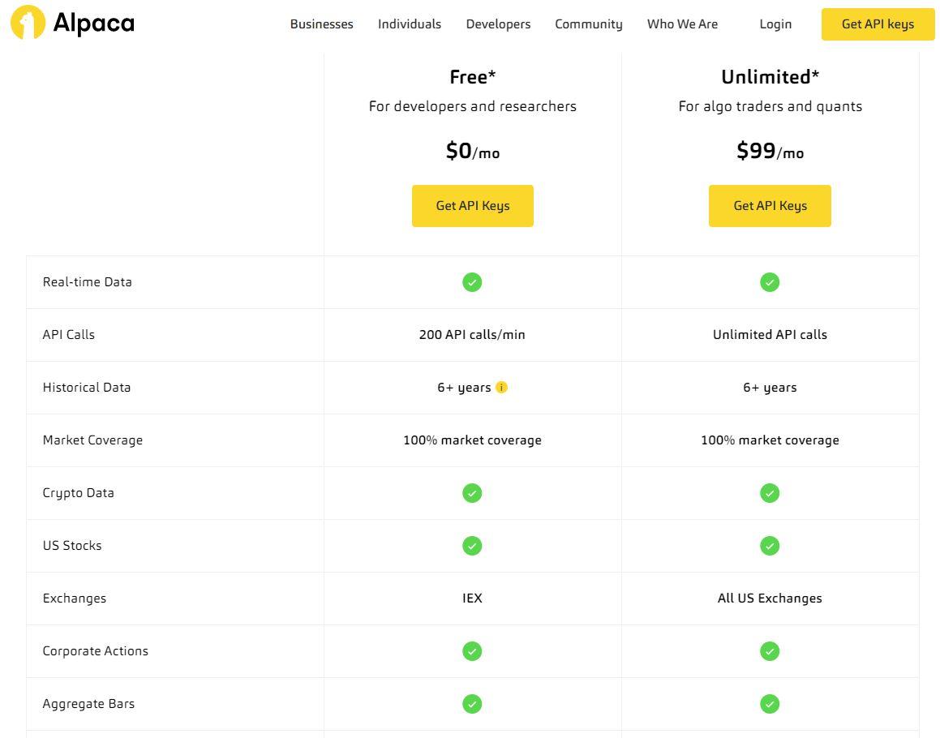Click Get API Keys under Unlimited plan
Screen dimensions: 940x738
pyautogui.click(x=770, y=206)
